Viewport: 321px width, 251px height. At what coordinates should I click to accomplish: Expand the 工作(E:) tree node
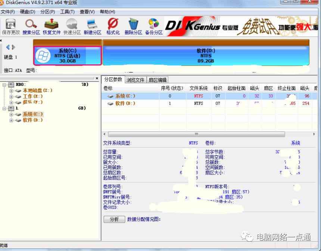coord(11,97)
